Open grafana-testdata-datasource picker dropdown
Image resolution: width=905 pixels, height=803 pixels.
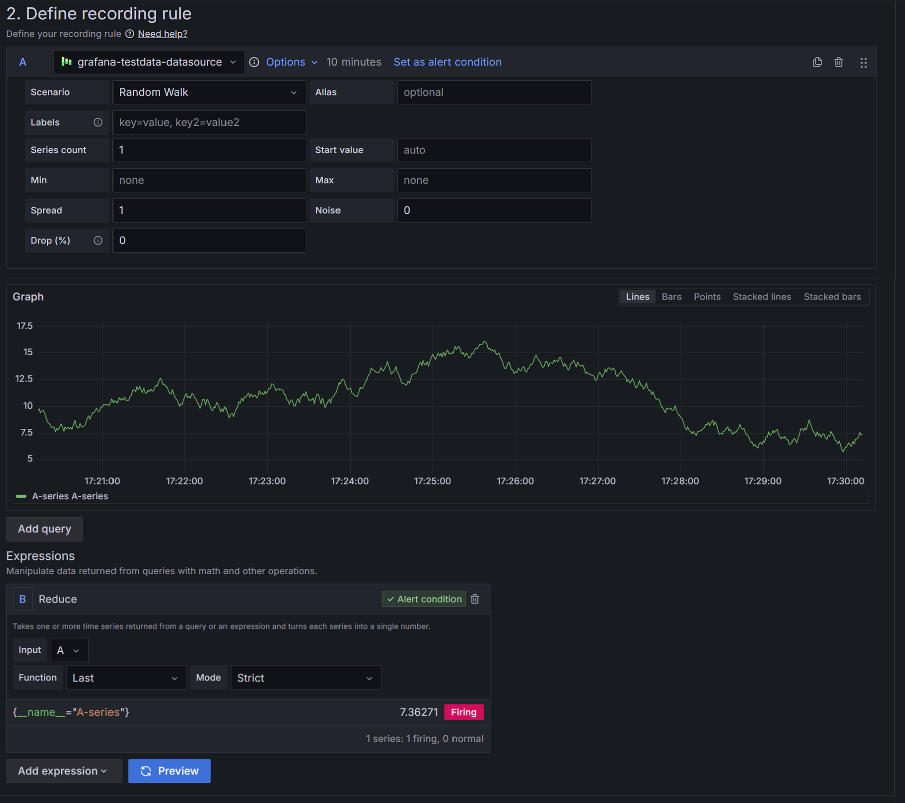point(149,62)
